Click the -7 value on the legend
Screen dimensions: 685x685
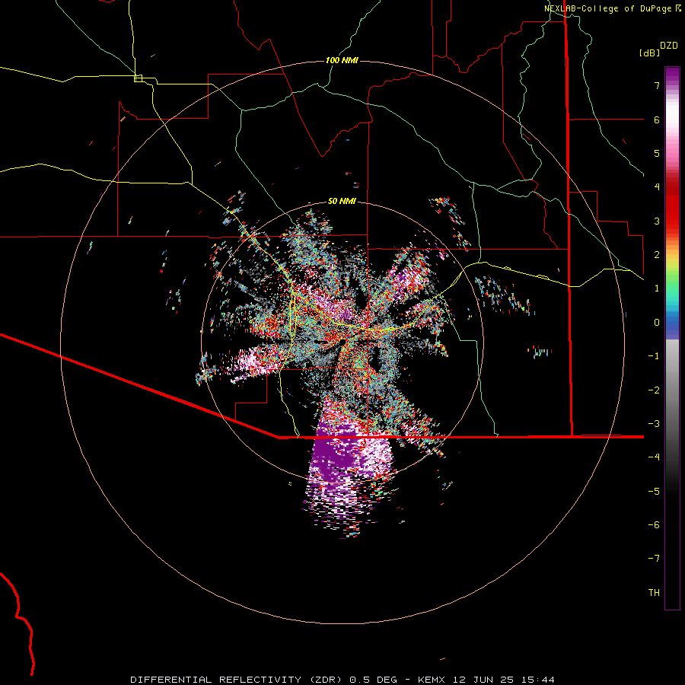pyautogui.click(x=654, y=559)
